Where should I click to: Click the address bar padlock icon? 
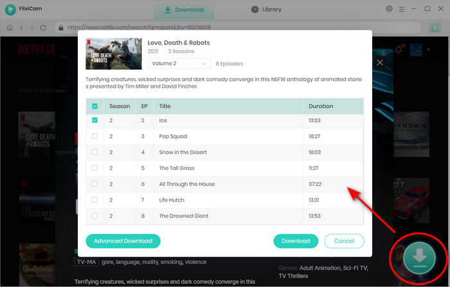click(60, 28)
